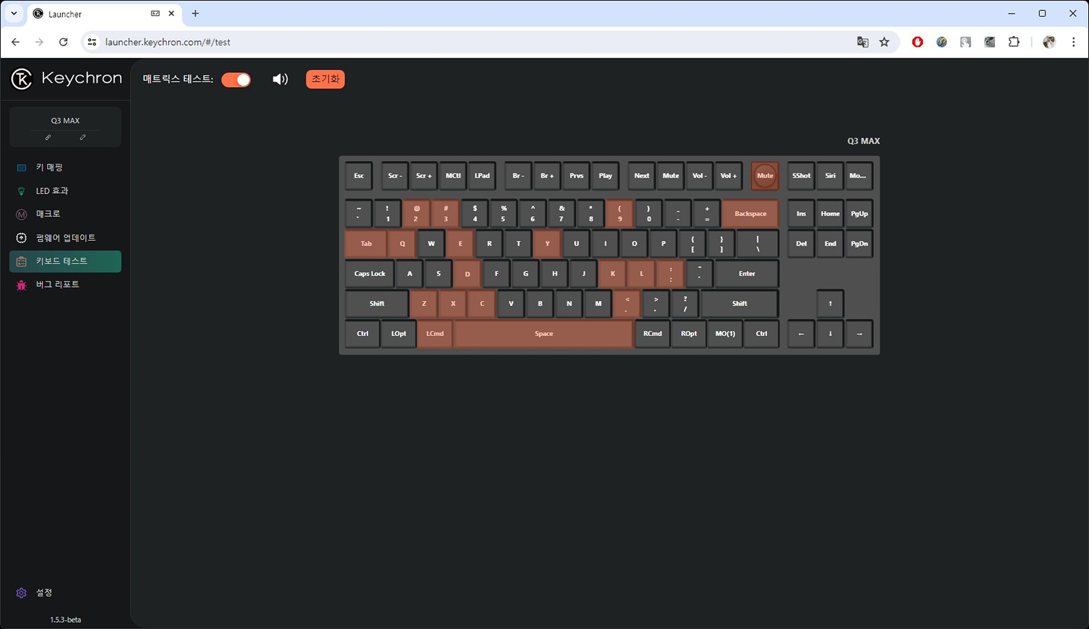View site information icon in address bar
The height and width of the screenshot is (629, 1089).
click(92, 42)
